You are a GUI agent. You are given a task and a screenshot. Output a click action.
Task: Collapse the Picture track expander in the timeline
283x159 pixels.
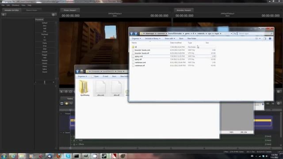coord(61,114)
